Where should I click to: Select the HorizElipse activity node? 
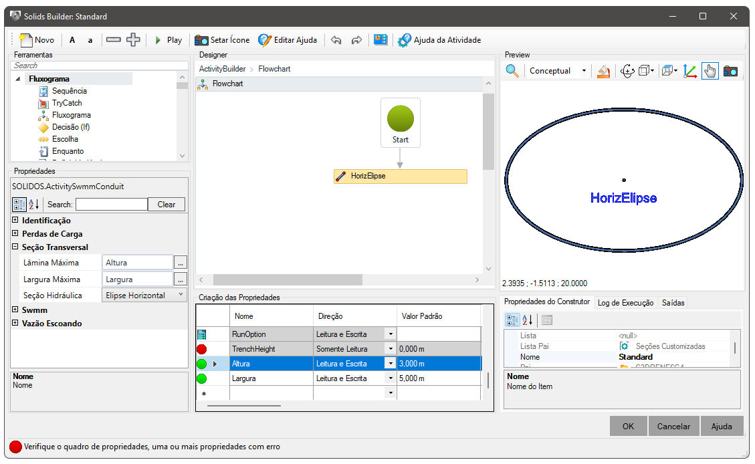point(400,176)
